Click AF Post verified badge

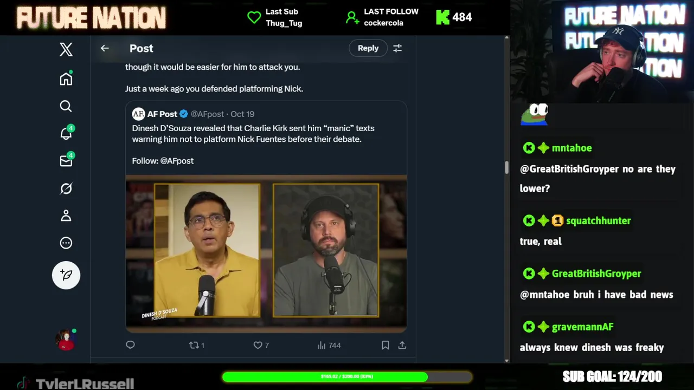tap(184, 114)
